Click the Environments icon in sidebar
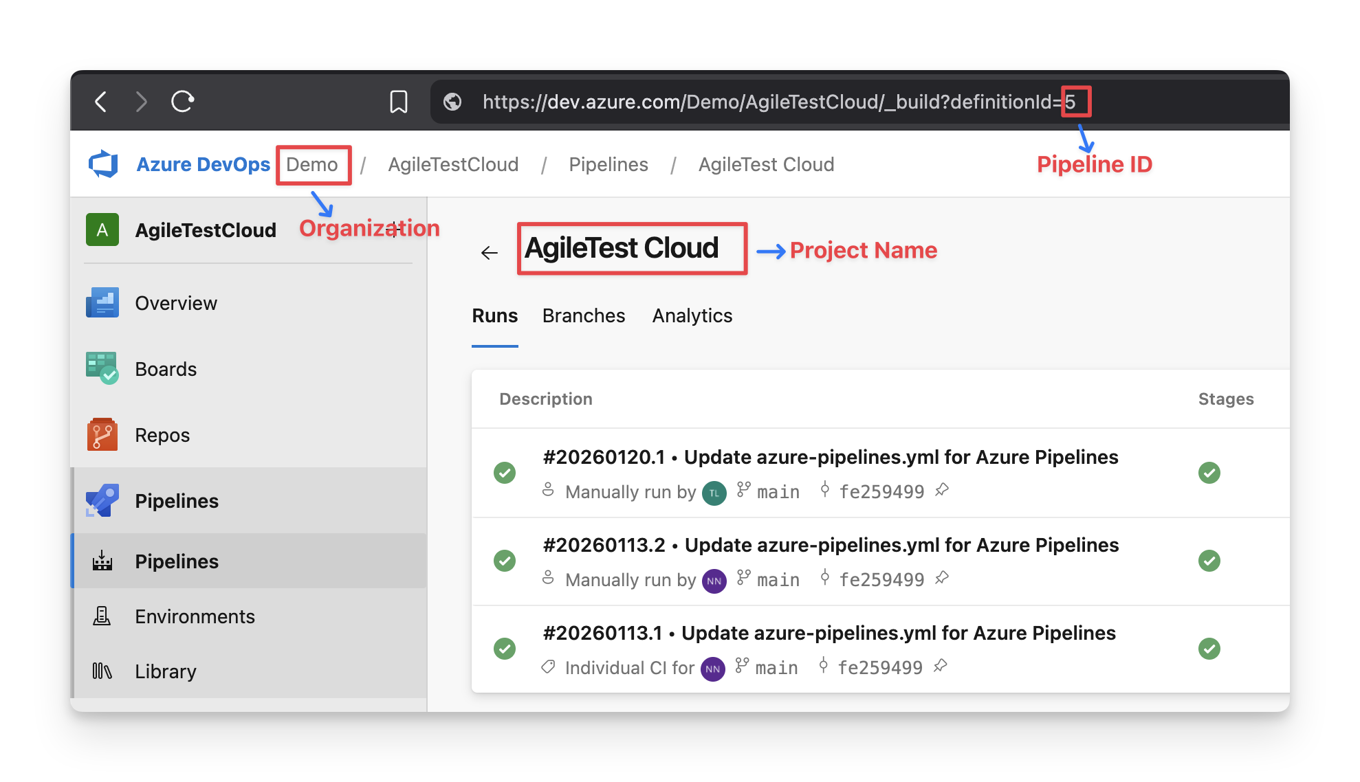1360x782 pixels. coord(101,616)
